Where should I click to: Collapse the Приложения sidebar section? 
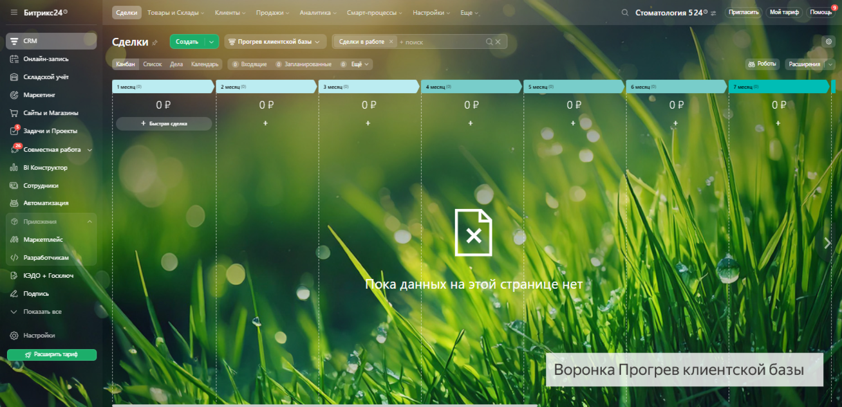[x=89, y=222]
